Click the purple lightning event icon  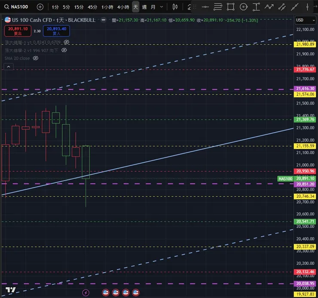coord(86,292)
